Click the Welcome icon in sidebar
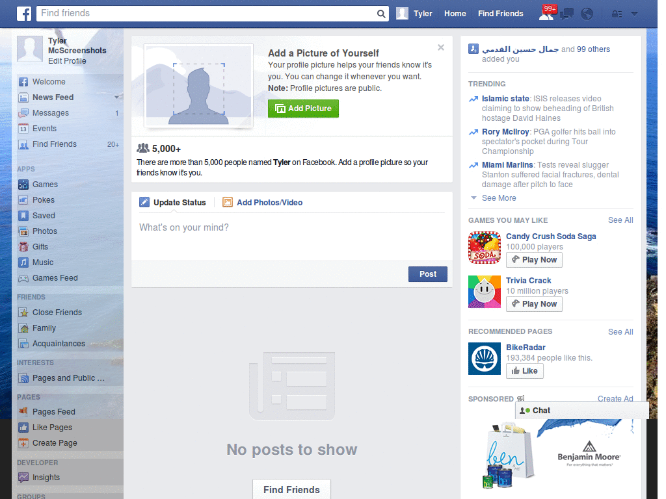This screenshot has width=666, height=499. tap(23, 82)
